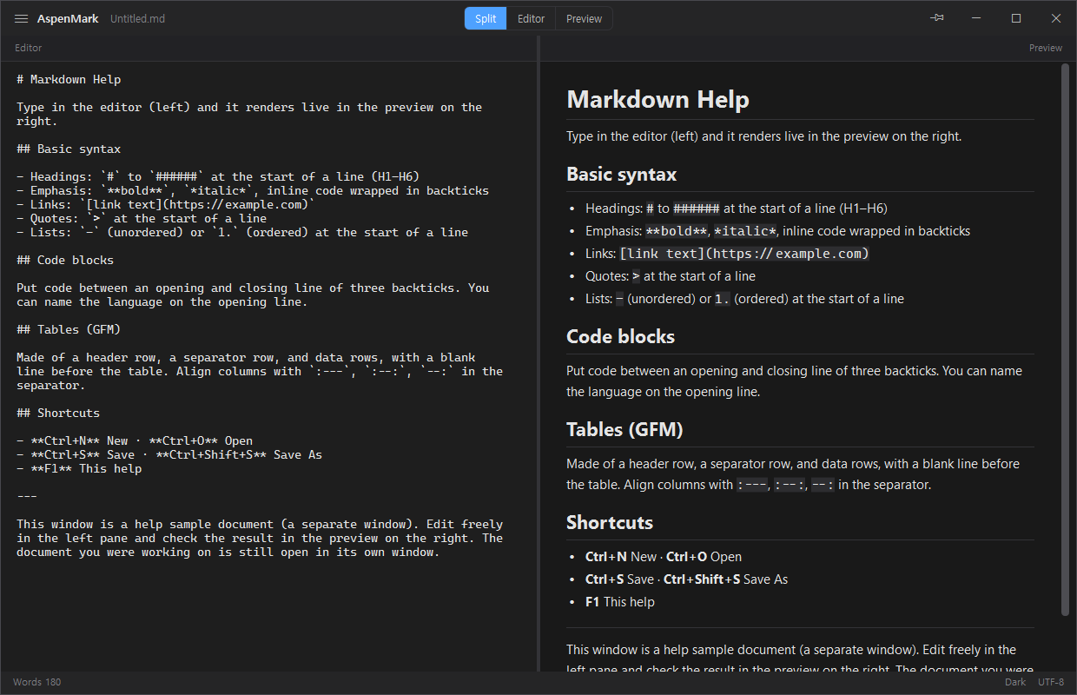Click the '- **F1** This help' editor line
This screenshot has width=1077, height=695.
click(x=79, y=468)
